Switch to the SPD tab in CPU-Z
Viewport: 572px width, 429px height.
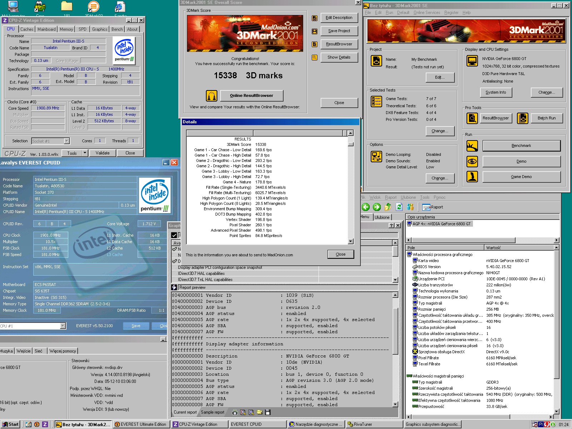pyautogui.click(x=83, y=29)
